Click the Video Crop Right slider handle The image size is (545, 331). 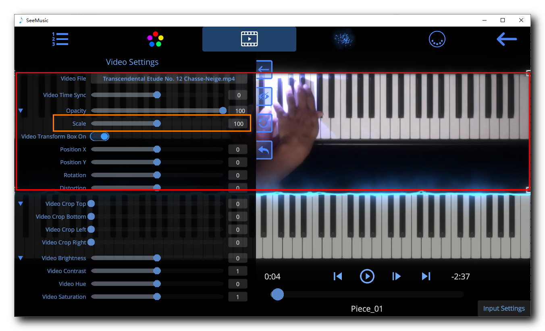pos(92,242)
